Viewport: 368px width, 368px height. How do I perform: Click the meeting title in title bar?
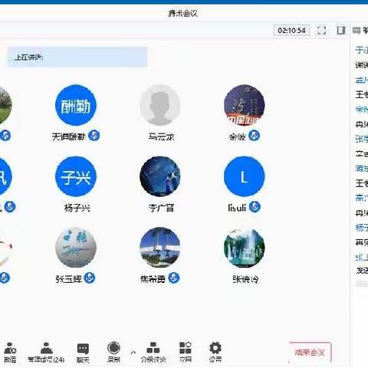183,13
